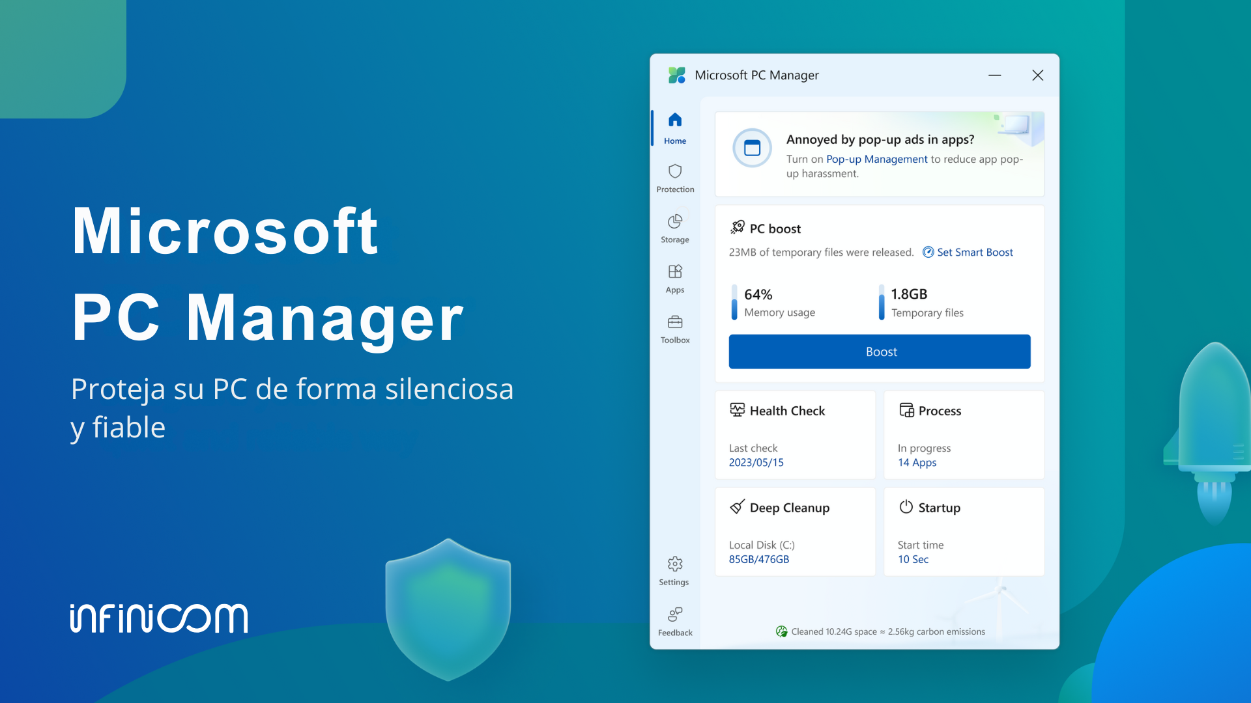Select the Storage icon
Viewport: 1251px width, 703px height.
(x=674, y=221)
